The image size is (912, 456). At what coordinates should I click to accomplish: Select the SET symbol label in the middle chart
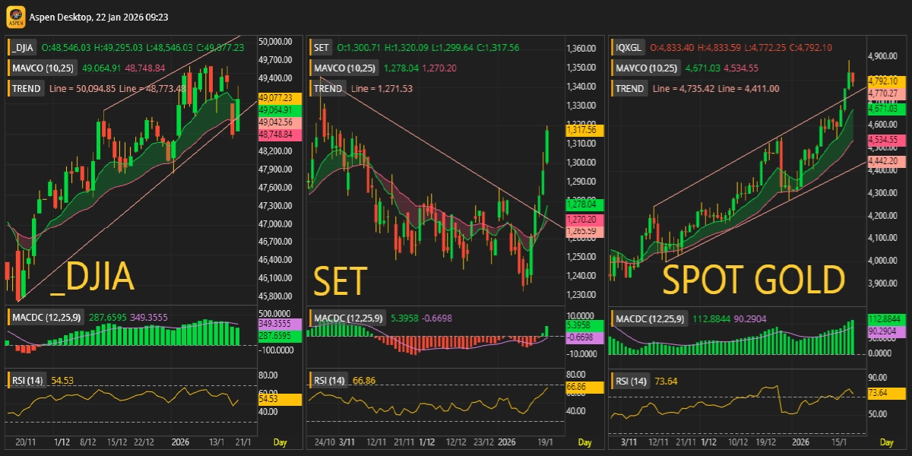point(321,48)
